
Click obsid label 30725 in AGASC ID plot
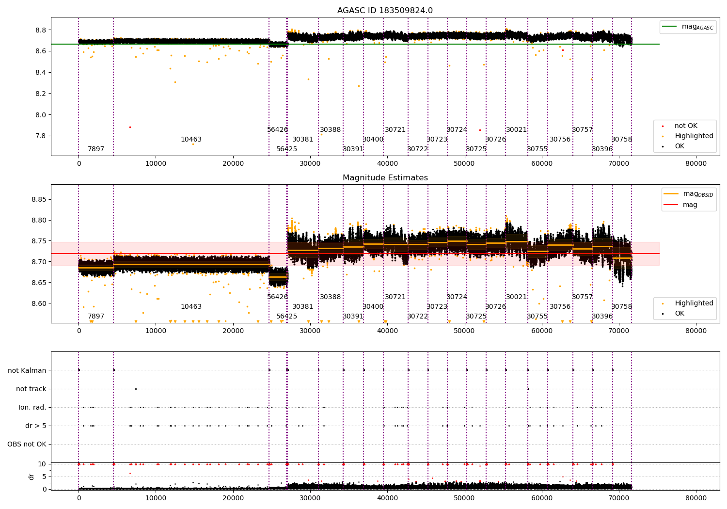[476, 149]
